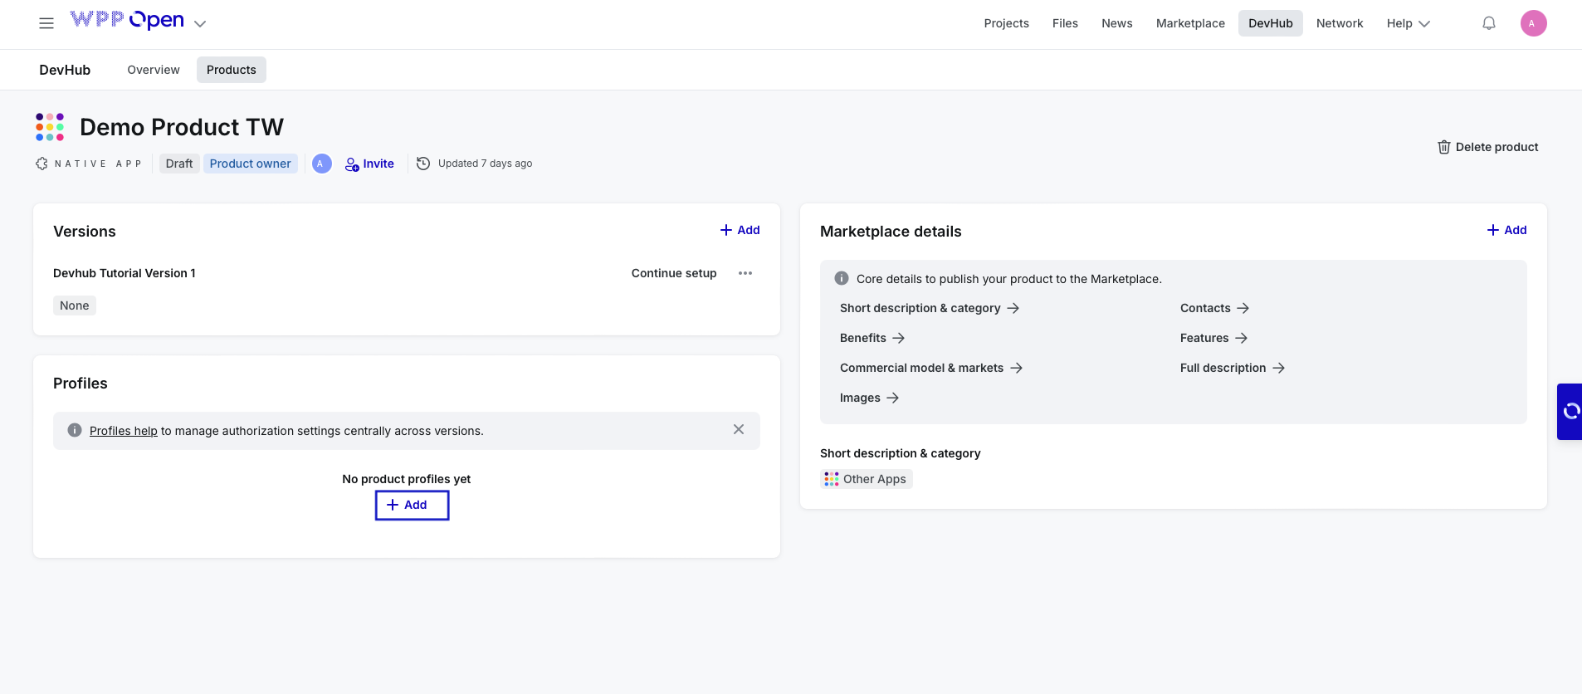
Task: Dismiss the Profiles help info banner
Action: tap(738, 429)
